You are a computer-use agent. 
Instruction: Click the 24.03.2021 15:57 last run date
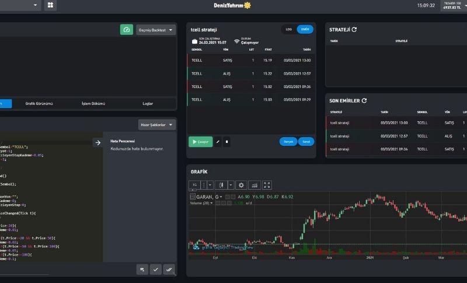click(x=212, y=43)
